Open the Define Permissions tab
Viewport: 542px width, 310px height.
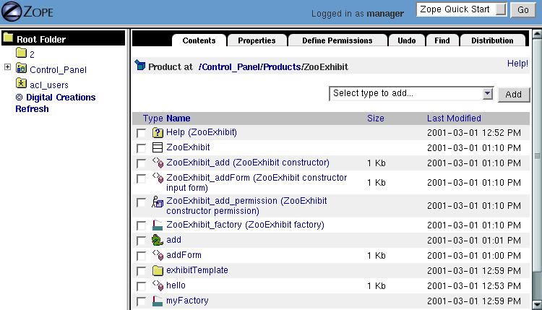(x=337, y=40)
